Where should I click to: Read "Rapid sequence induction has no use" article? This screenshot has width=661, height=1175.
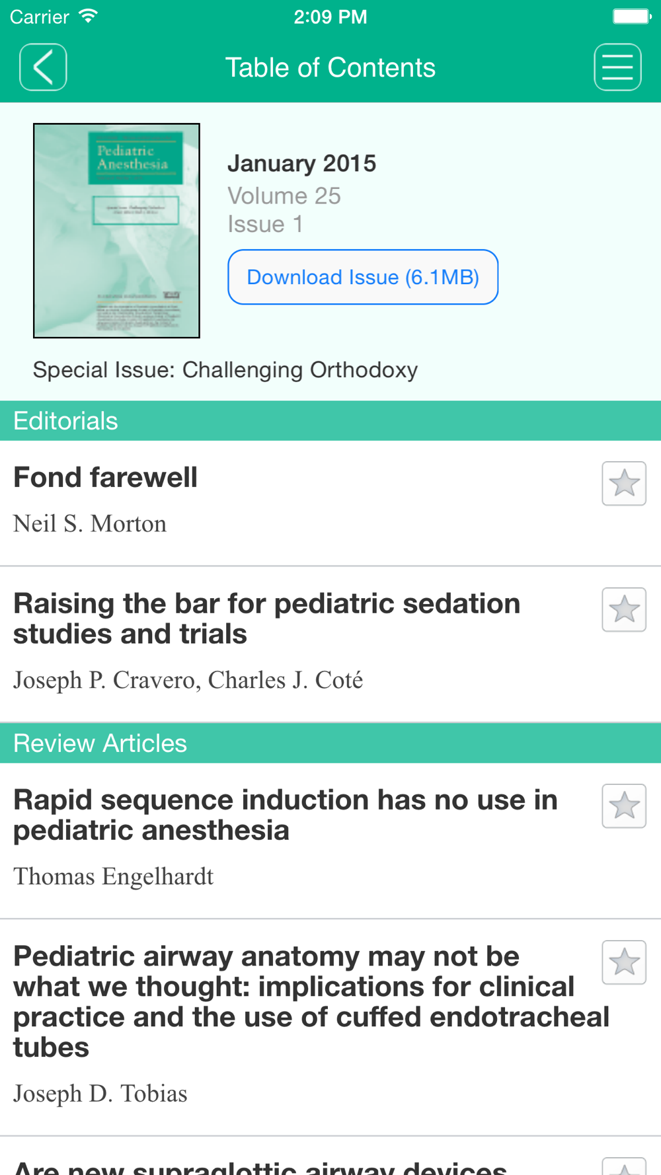(285, 815)
